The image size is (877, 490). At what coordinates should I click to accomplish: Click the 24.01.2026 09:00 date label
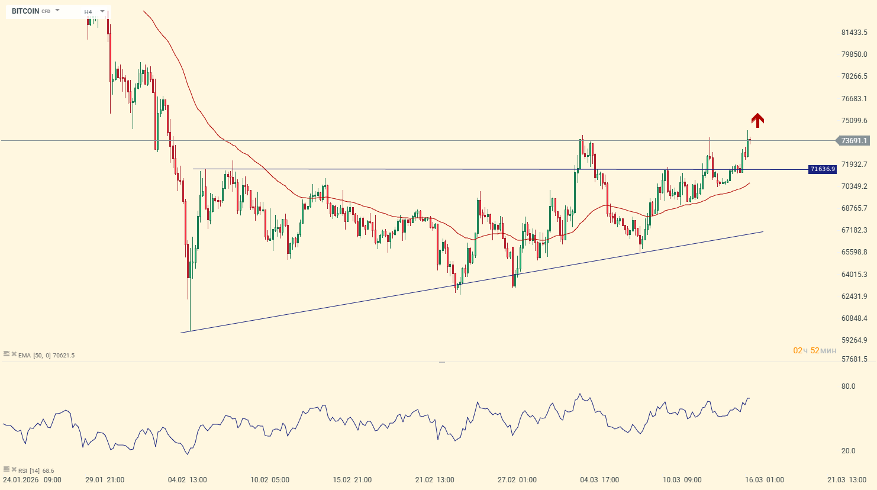(x=32, y=480)
